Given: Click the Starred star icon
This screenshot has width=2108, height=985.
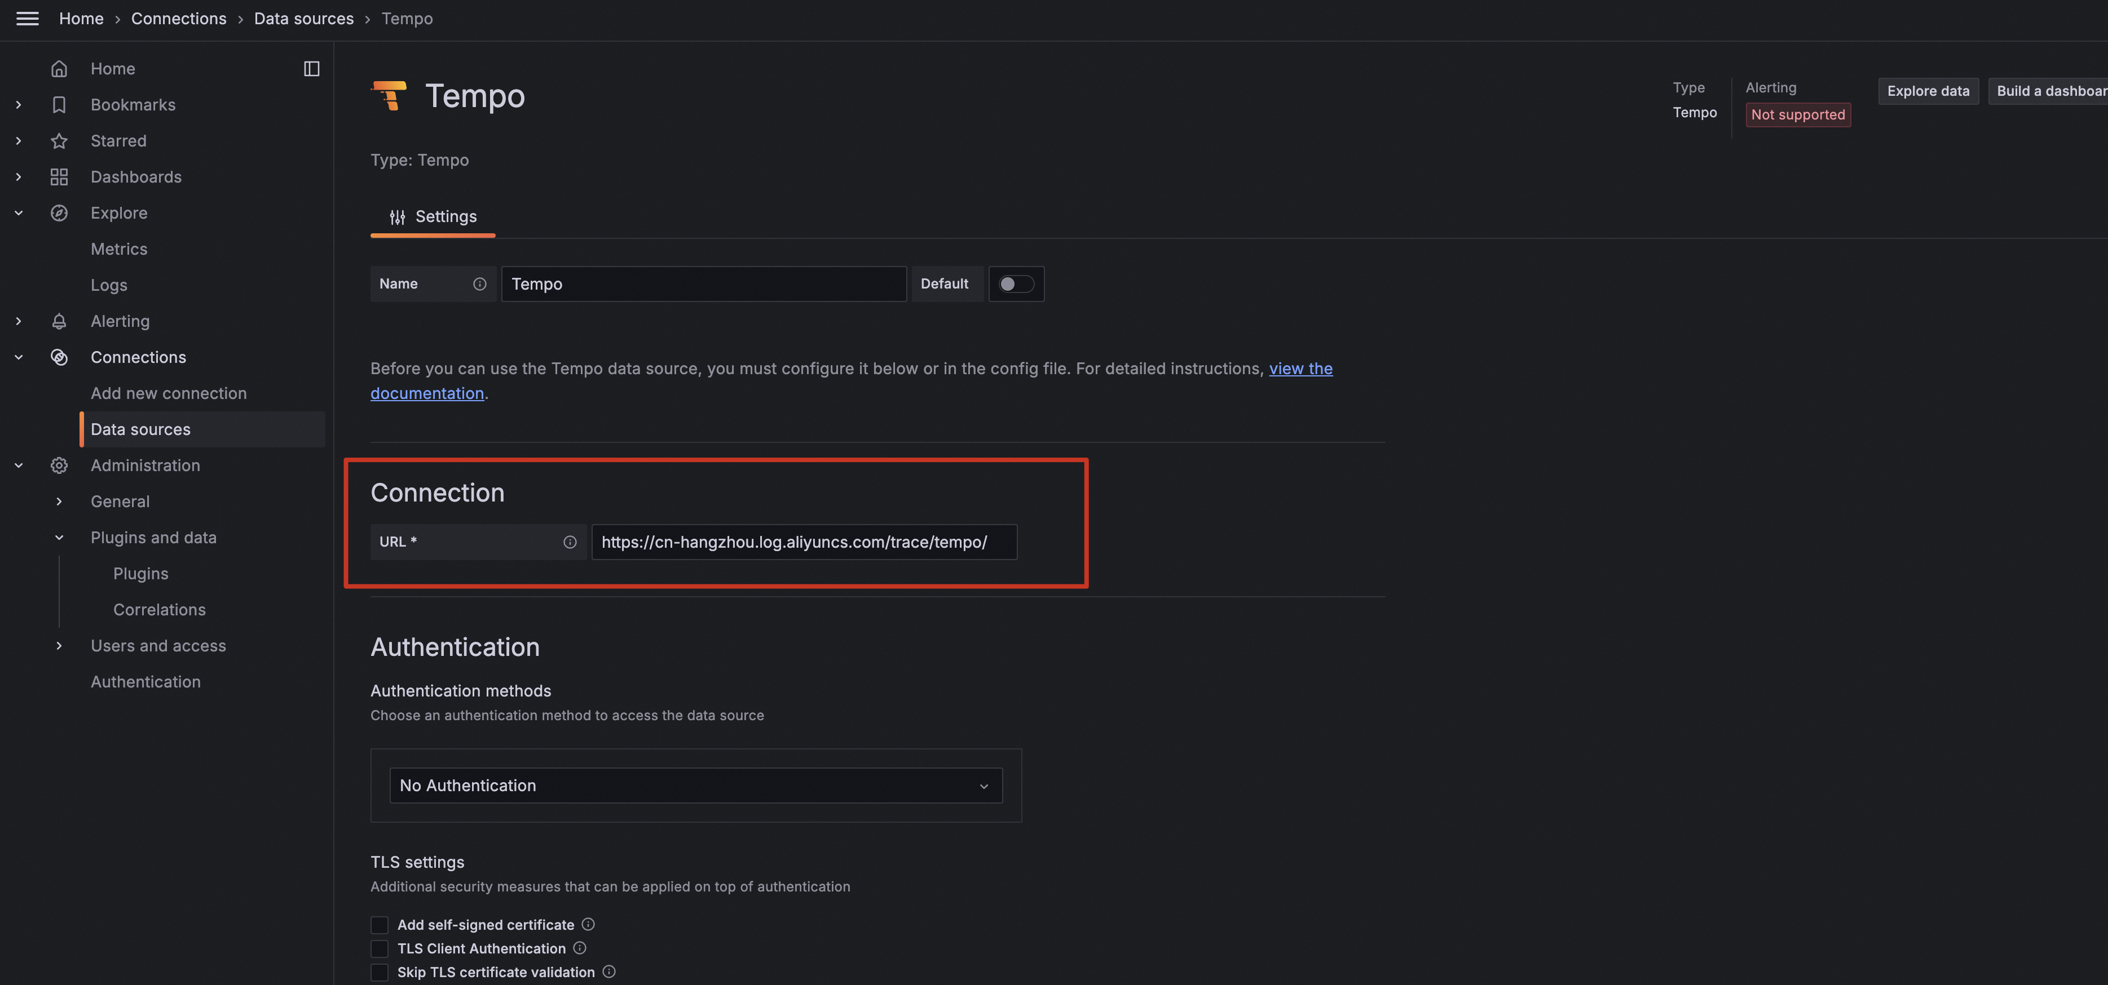Looking at the screenshot, I should pos(59,141).
